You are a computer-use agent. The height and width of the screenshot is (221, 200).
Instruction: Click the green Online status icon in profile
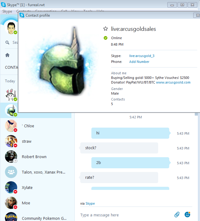(106, 38)
